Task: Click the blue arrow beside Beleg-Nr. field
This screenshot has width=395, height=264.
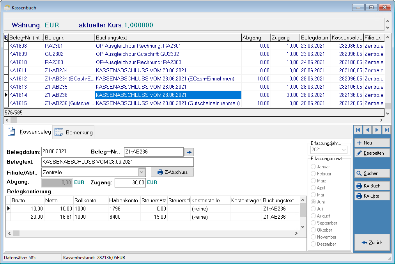Action: click(189, 152)
